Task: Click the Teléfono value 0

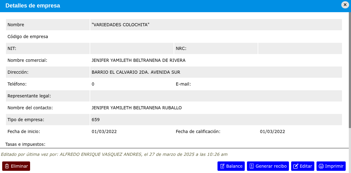Action: click(93, 84)
